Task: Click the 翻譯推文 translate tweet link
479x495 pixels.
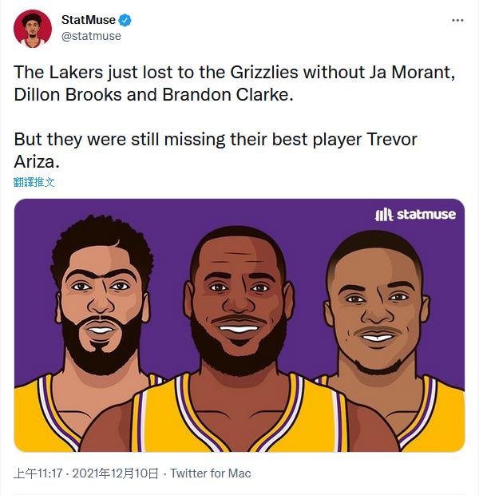Action: [34, 182]
